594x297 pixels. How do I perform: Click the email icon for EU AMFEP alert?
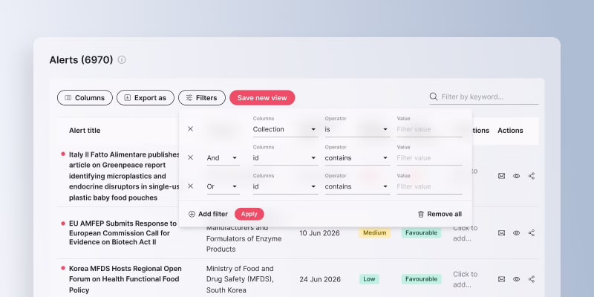click(x=502, y=232)
